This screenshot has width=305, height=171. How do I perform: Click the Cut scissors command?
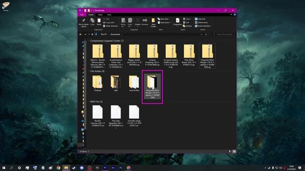pyautogui.click(x=106, y=19)
